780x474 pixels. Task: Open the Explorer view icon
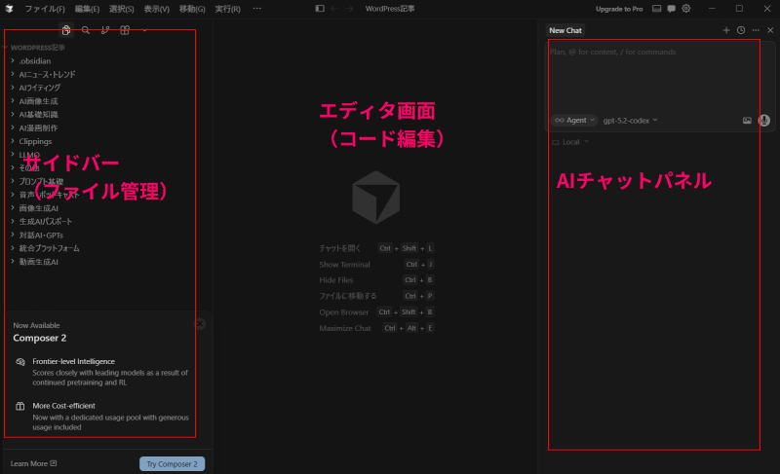(65, 30)
